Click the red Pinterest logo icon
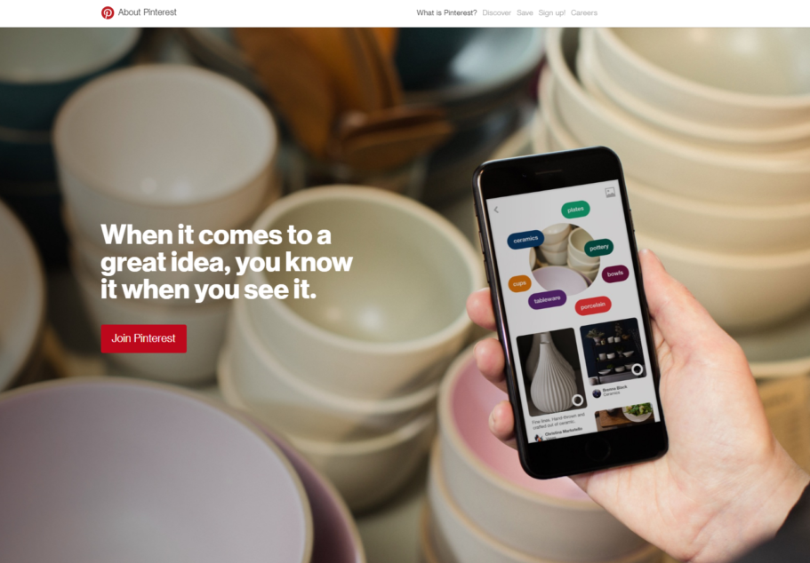 (x=108, y=12)
